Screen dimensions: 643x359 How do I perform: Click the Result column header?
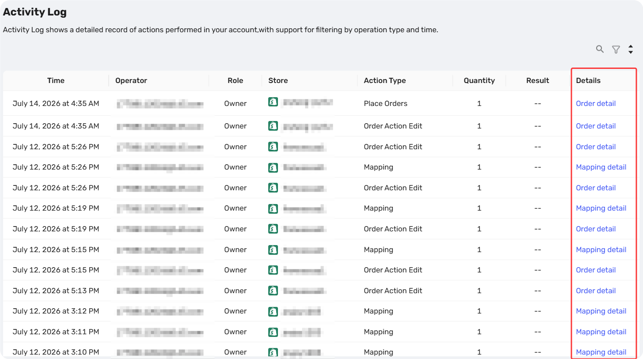(x=537, y=80)
